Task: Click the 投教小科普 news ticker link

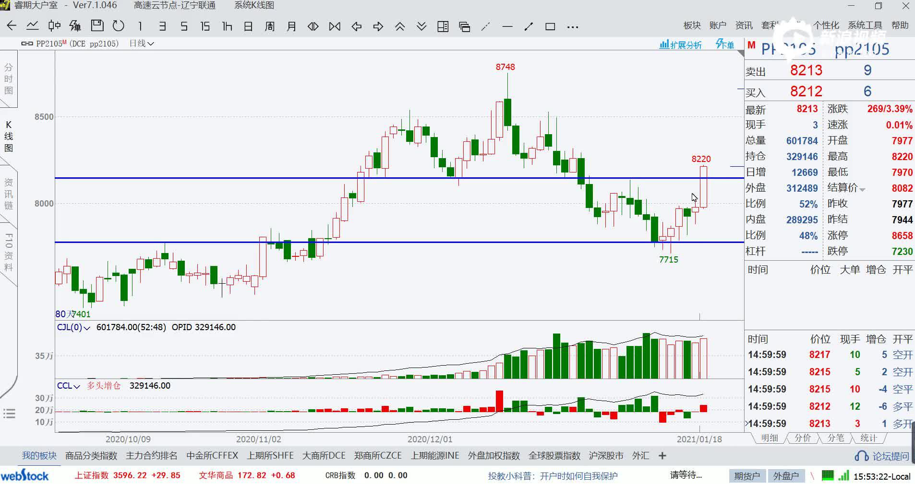Action: pos(553,476)
